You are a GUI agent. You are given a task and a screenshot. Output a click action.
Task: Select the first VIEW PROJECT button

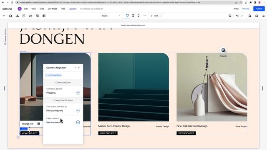(x=30, y=133)
